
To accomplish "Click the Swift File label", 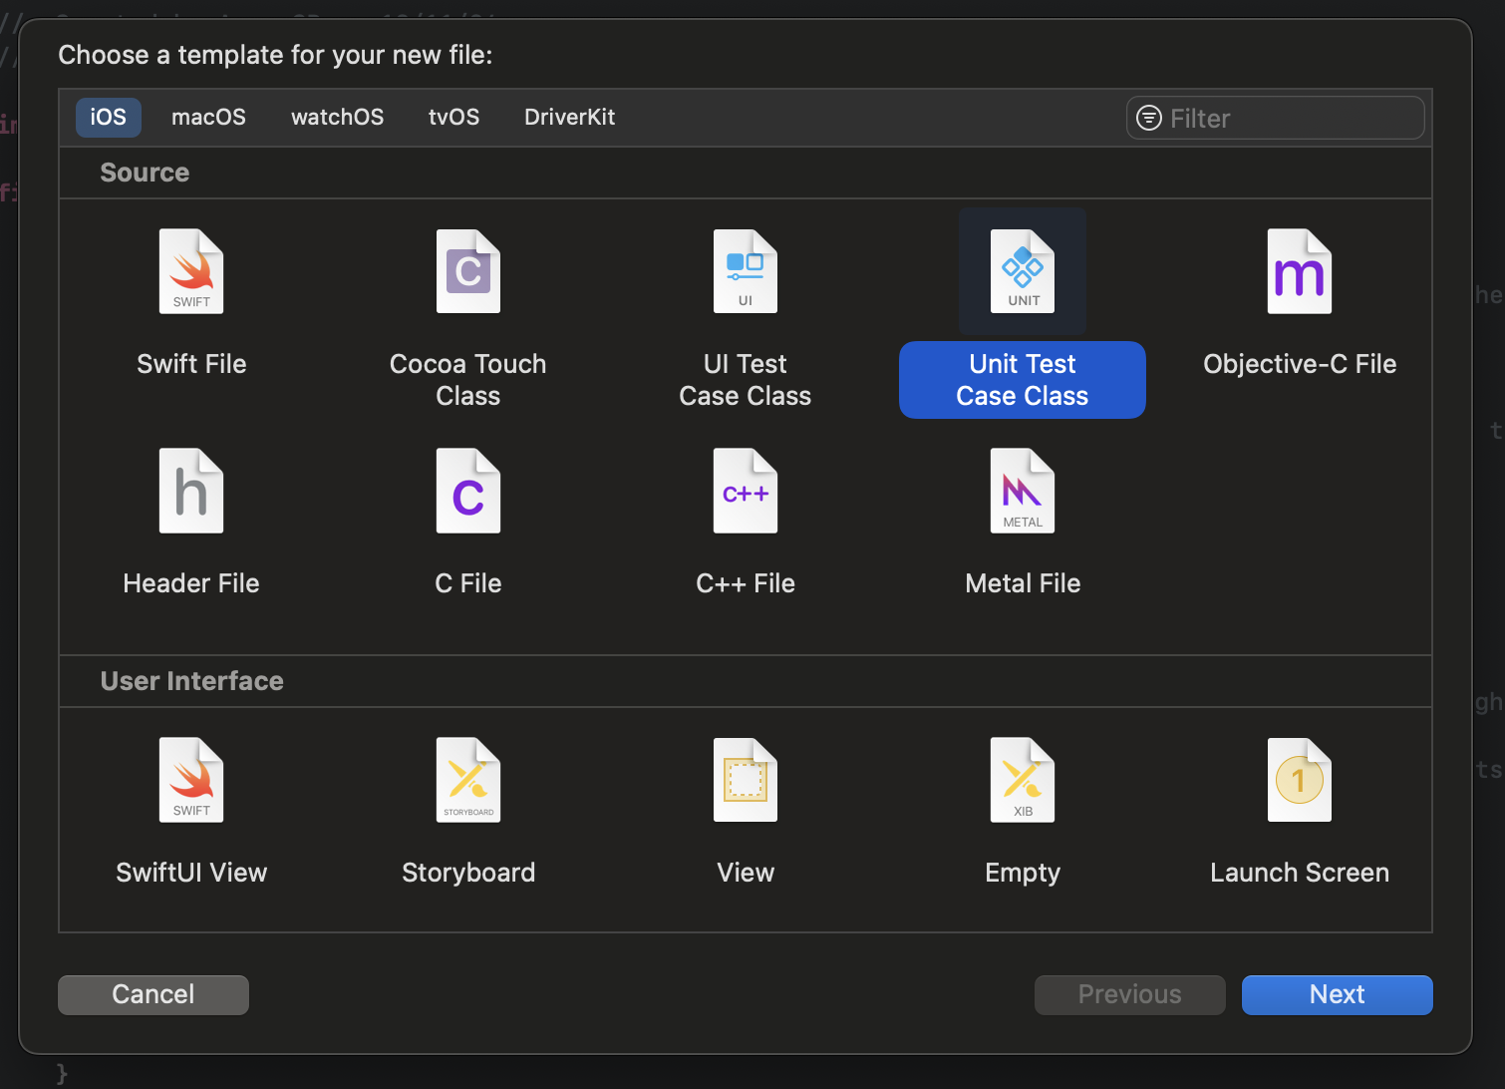I will click(191, 364).
